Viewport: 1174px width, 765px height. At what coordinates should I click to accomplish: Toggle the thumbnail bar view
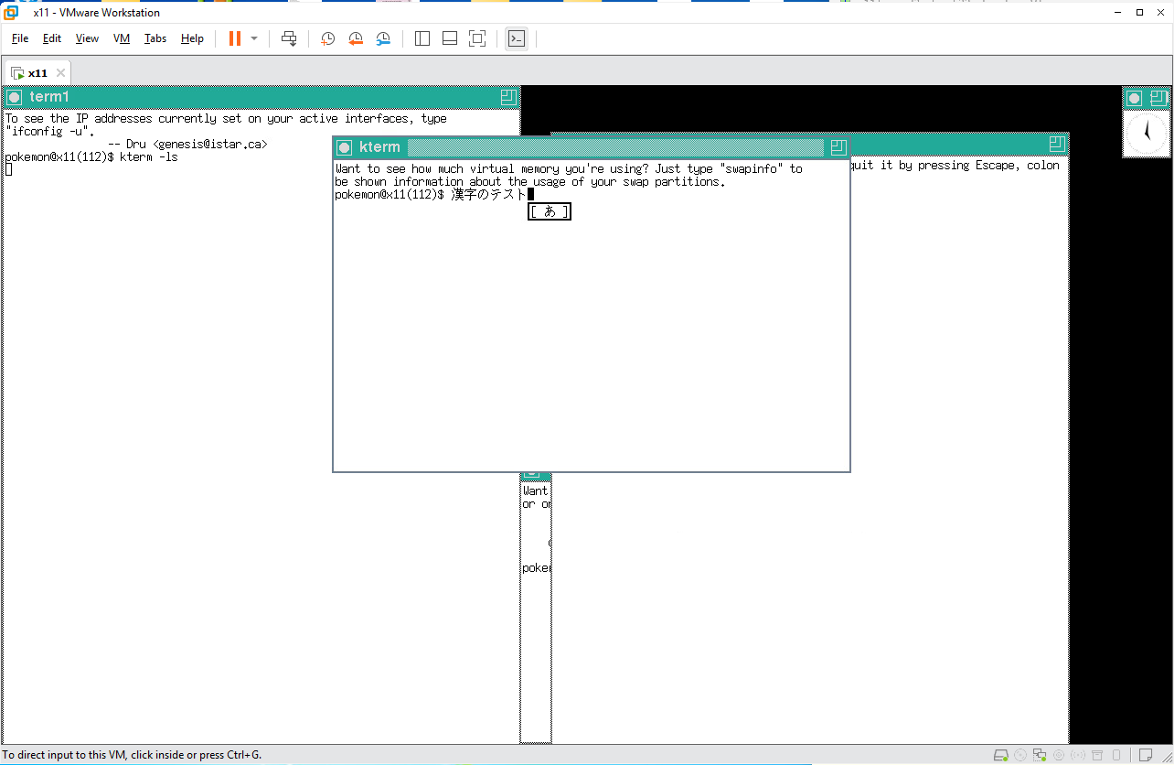[450, 38]
